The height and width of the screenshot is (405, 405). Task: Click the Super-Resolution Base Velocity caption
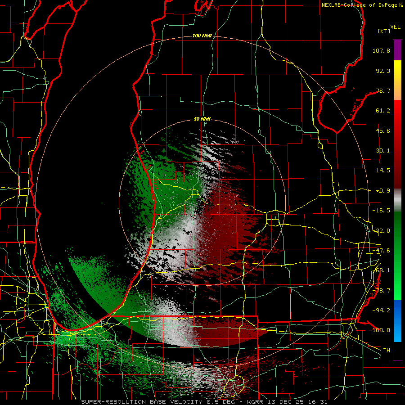click(204, 402)
